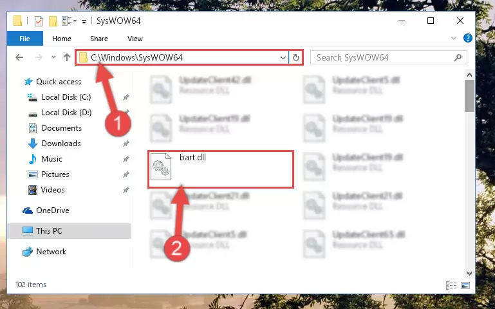
Task: Click the Quick access star icon
Action: point(28,82)
